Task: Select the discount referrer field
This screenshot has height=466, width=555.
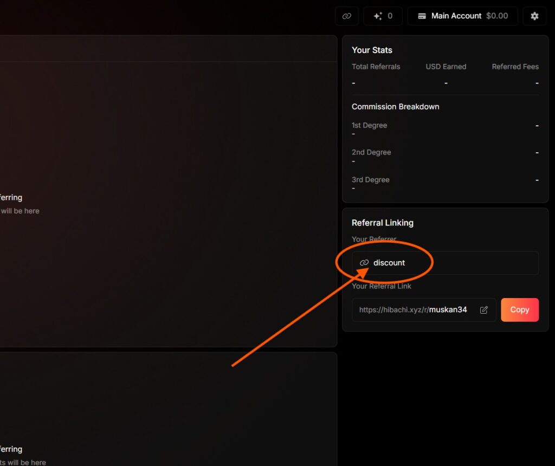Action: click(x=445, y=263)
